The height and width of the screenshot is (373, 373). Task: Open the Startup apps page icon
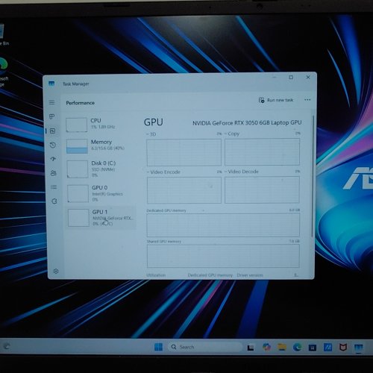(x=53, y=159)
